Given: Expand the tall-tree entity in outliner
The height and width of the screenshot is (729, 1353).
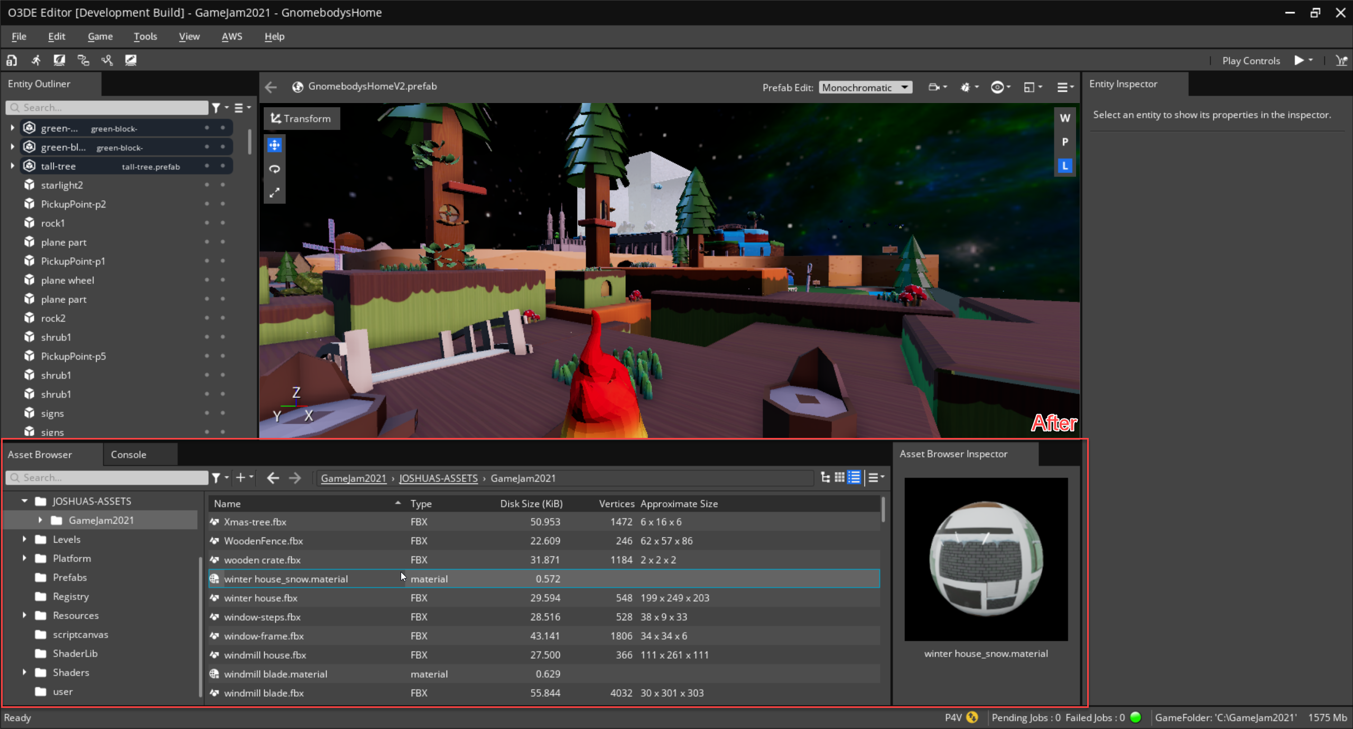Looking at the screenshot, I should [12, 166].
